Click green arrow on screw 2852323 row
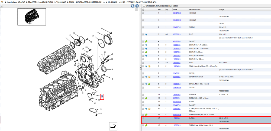The image size is (271, 131). coord(146,98)
